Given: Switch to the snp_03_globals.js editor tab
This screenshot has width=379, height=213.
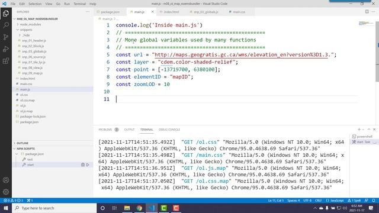Looking at the screenshot, I should (x=206, y=12).
